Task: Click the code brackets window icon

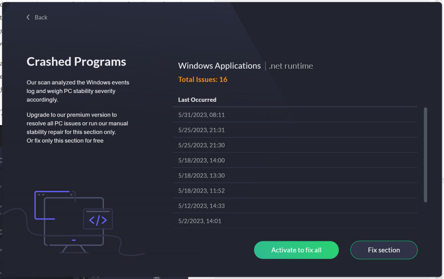Action: (x=98, y=219)
